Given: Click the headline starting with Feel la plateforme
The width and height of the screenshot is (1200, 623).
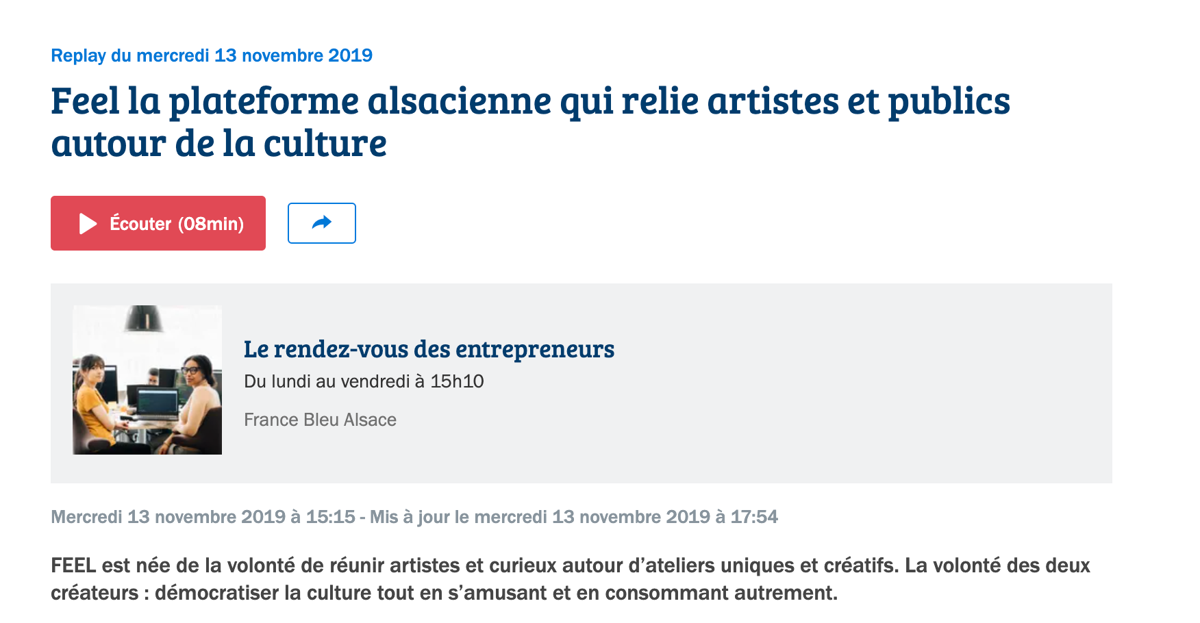Looking at the screenshot, I should point(530,101).
